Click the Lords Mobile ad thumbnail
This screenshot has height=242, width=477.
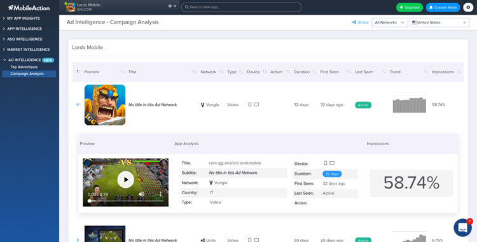pyautogui.click(x=105, y=105)
